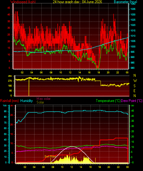Click wind direction axis value 90
143x171 pixels.
point(10,91)
